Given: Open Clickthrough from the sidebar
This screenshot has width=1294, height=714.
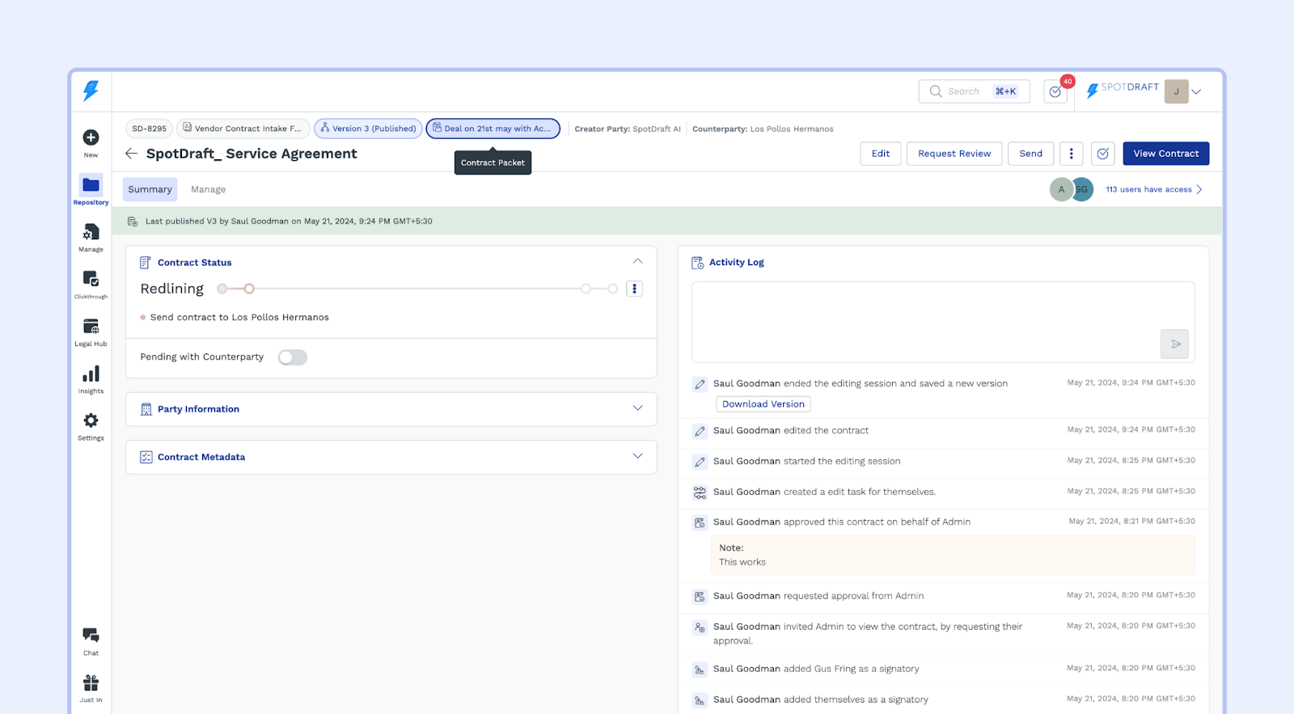Looking at the screenshot, I should (91, 280).
